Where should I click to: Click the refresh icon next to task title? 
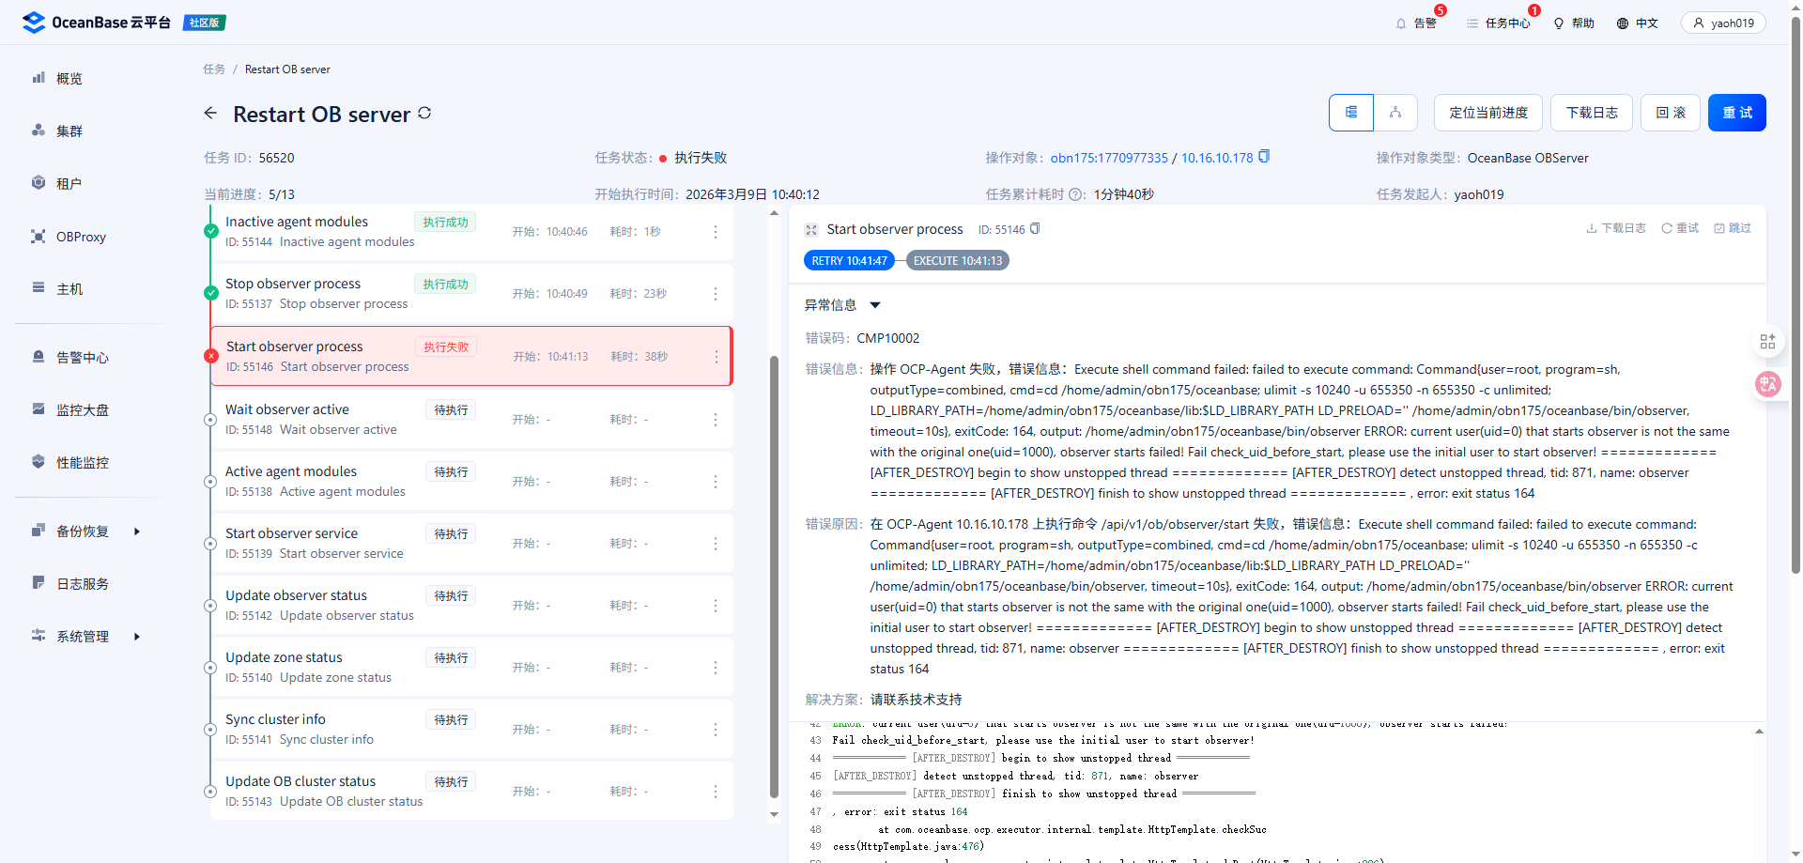[x=424, y=113]
